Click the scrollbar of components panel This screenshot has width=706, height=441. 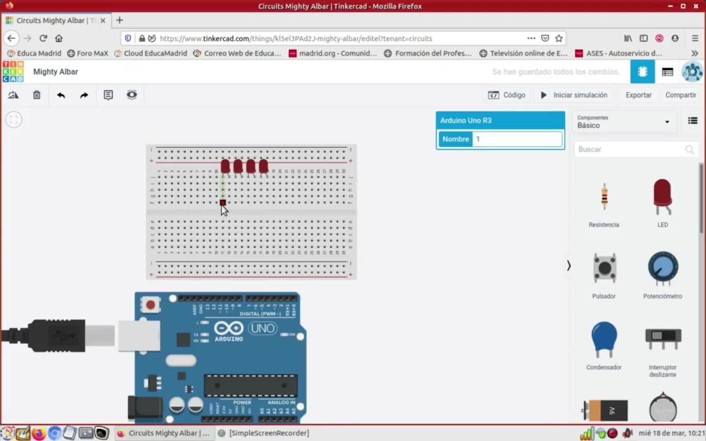(x=701, y=199)
